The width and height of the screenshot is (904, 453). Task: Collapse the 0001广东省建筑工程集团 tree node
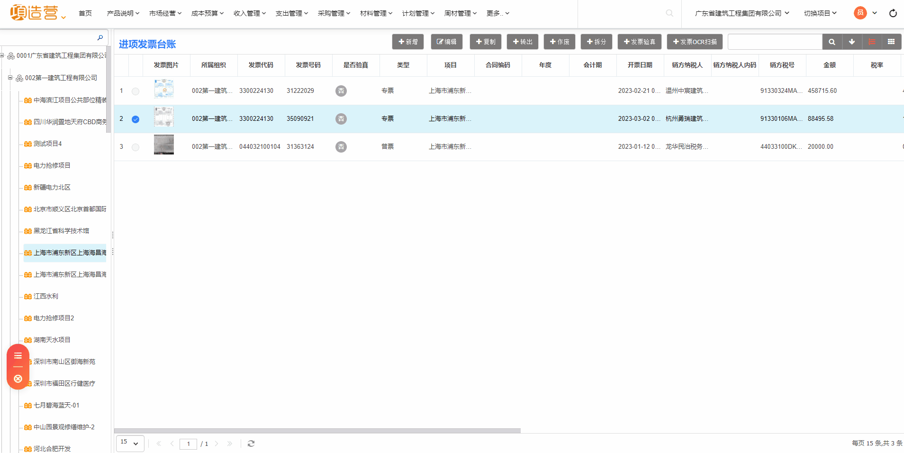(2, 55)
